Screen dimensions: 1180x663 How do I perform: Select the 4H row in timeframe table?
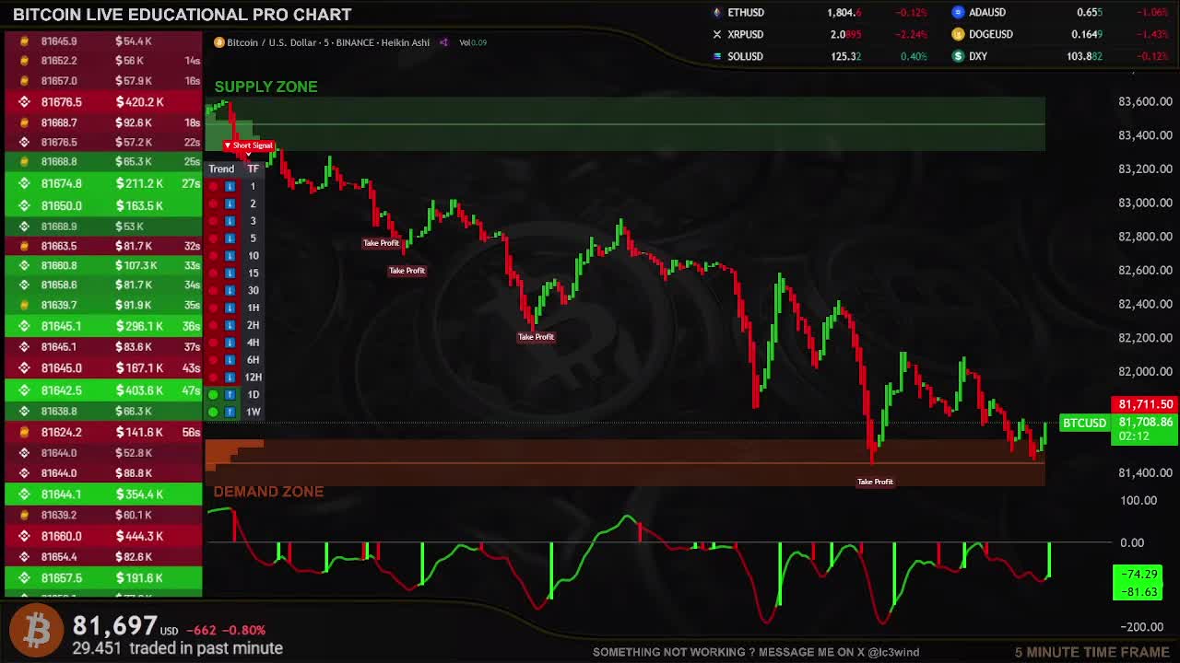tap(253, 343)
